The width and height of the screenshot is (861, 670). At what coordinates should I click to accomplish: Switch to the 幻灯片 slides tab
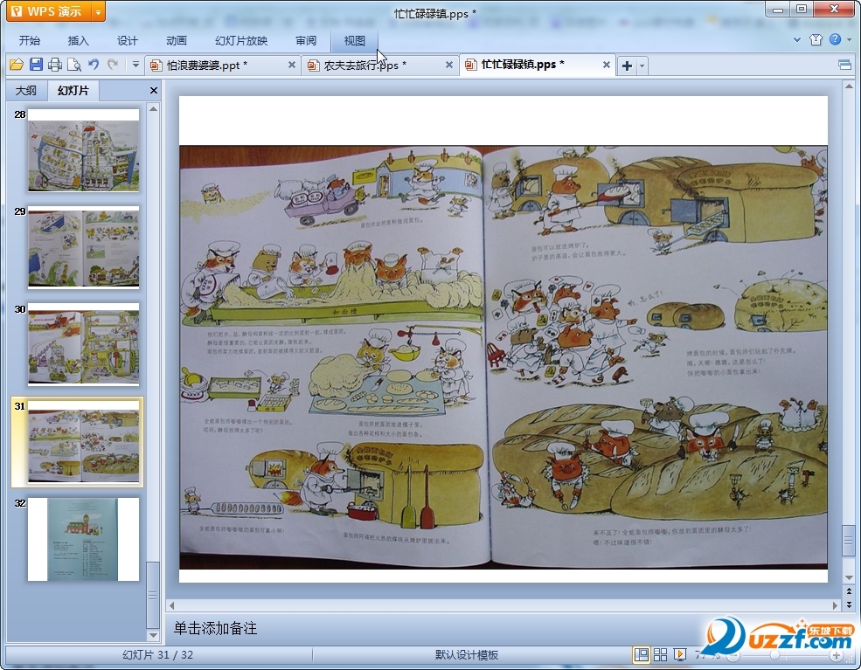(x=73, y=90)
